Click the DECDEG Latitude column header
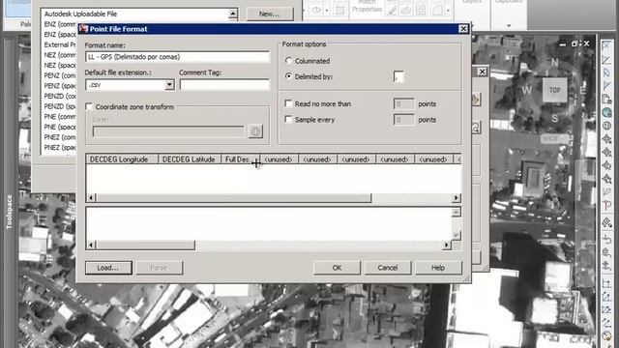Screen dimensions: 619x348 pyautogui.click(x=190, y=159)
